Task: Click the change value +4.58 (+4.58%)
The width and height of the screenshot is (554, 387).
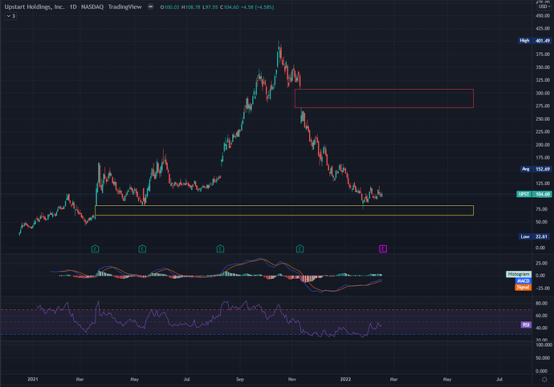Action: tap(258, 7)
